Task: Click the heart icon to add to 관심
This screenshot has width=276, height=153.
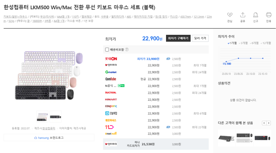Action: (230, 15)
